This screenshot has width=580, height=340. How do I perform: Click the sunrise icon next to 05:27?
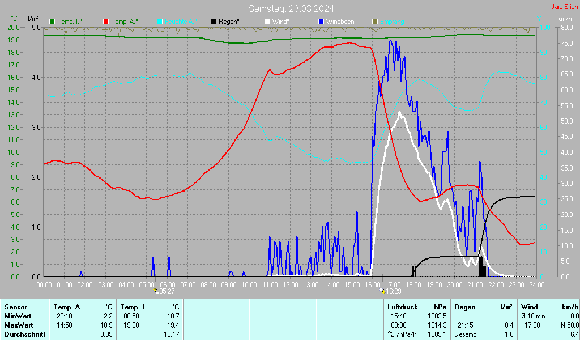(156, 291)
